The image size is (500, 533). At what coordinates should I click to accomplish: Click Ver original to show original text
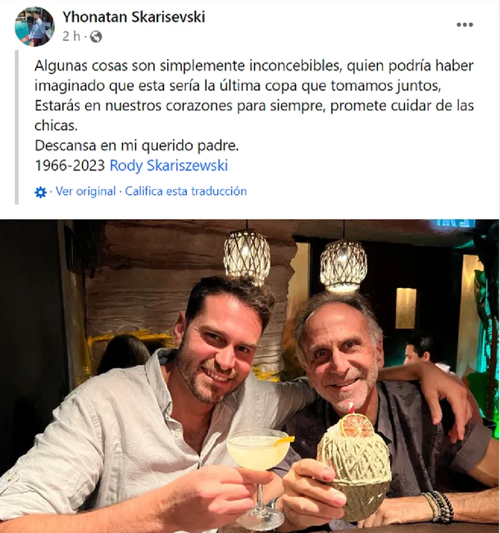coord(86,192)
